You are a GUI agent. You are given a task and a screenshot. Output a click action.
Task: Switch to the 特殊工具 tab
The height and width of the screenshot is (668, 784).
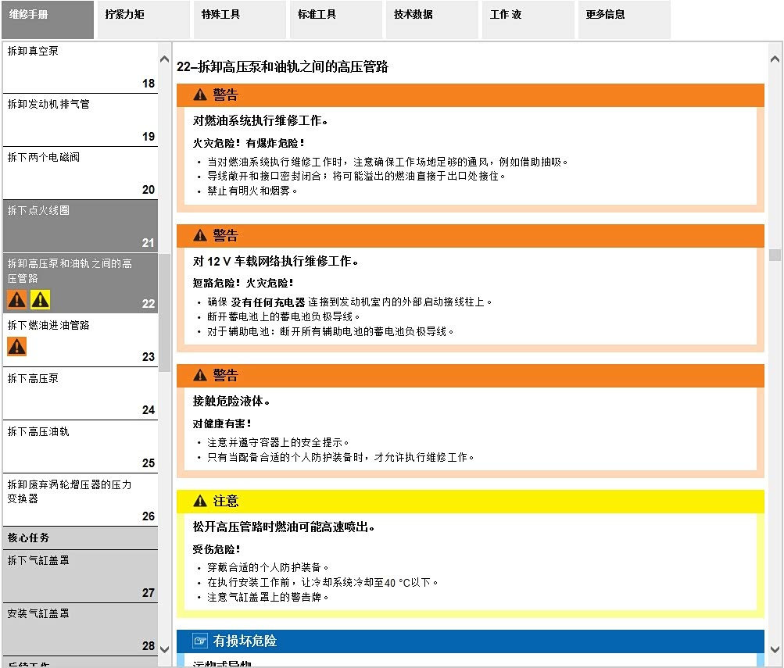pyautogui.click(x=238, y=20)
